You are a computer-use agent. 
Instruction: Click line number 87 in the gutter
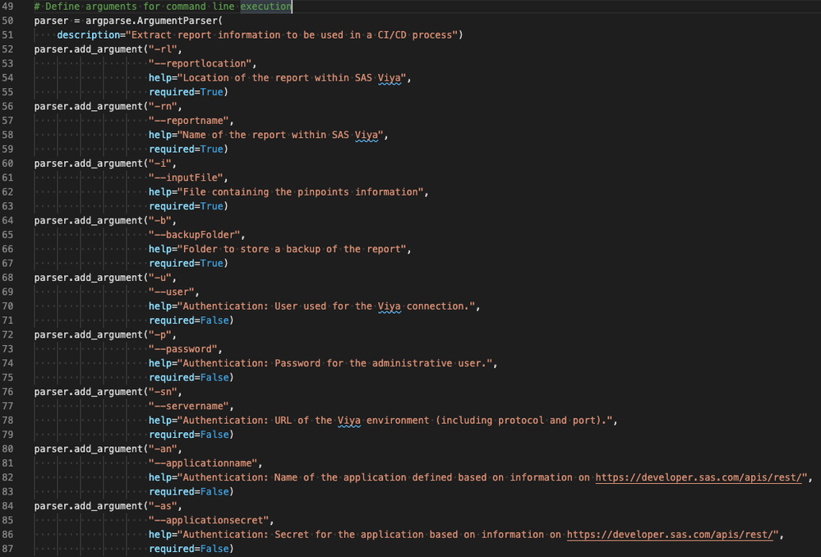click(x=9, y=549)
